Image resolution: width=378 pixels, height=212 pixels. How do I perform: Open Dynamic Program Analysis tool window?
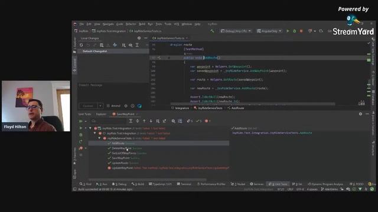[x=325, y=184]
